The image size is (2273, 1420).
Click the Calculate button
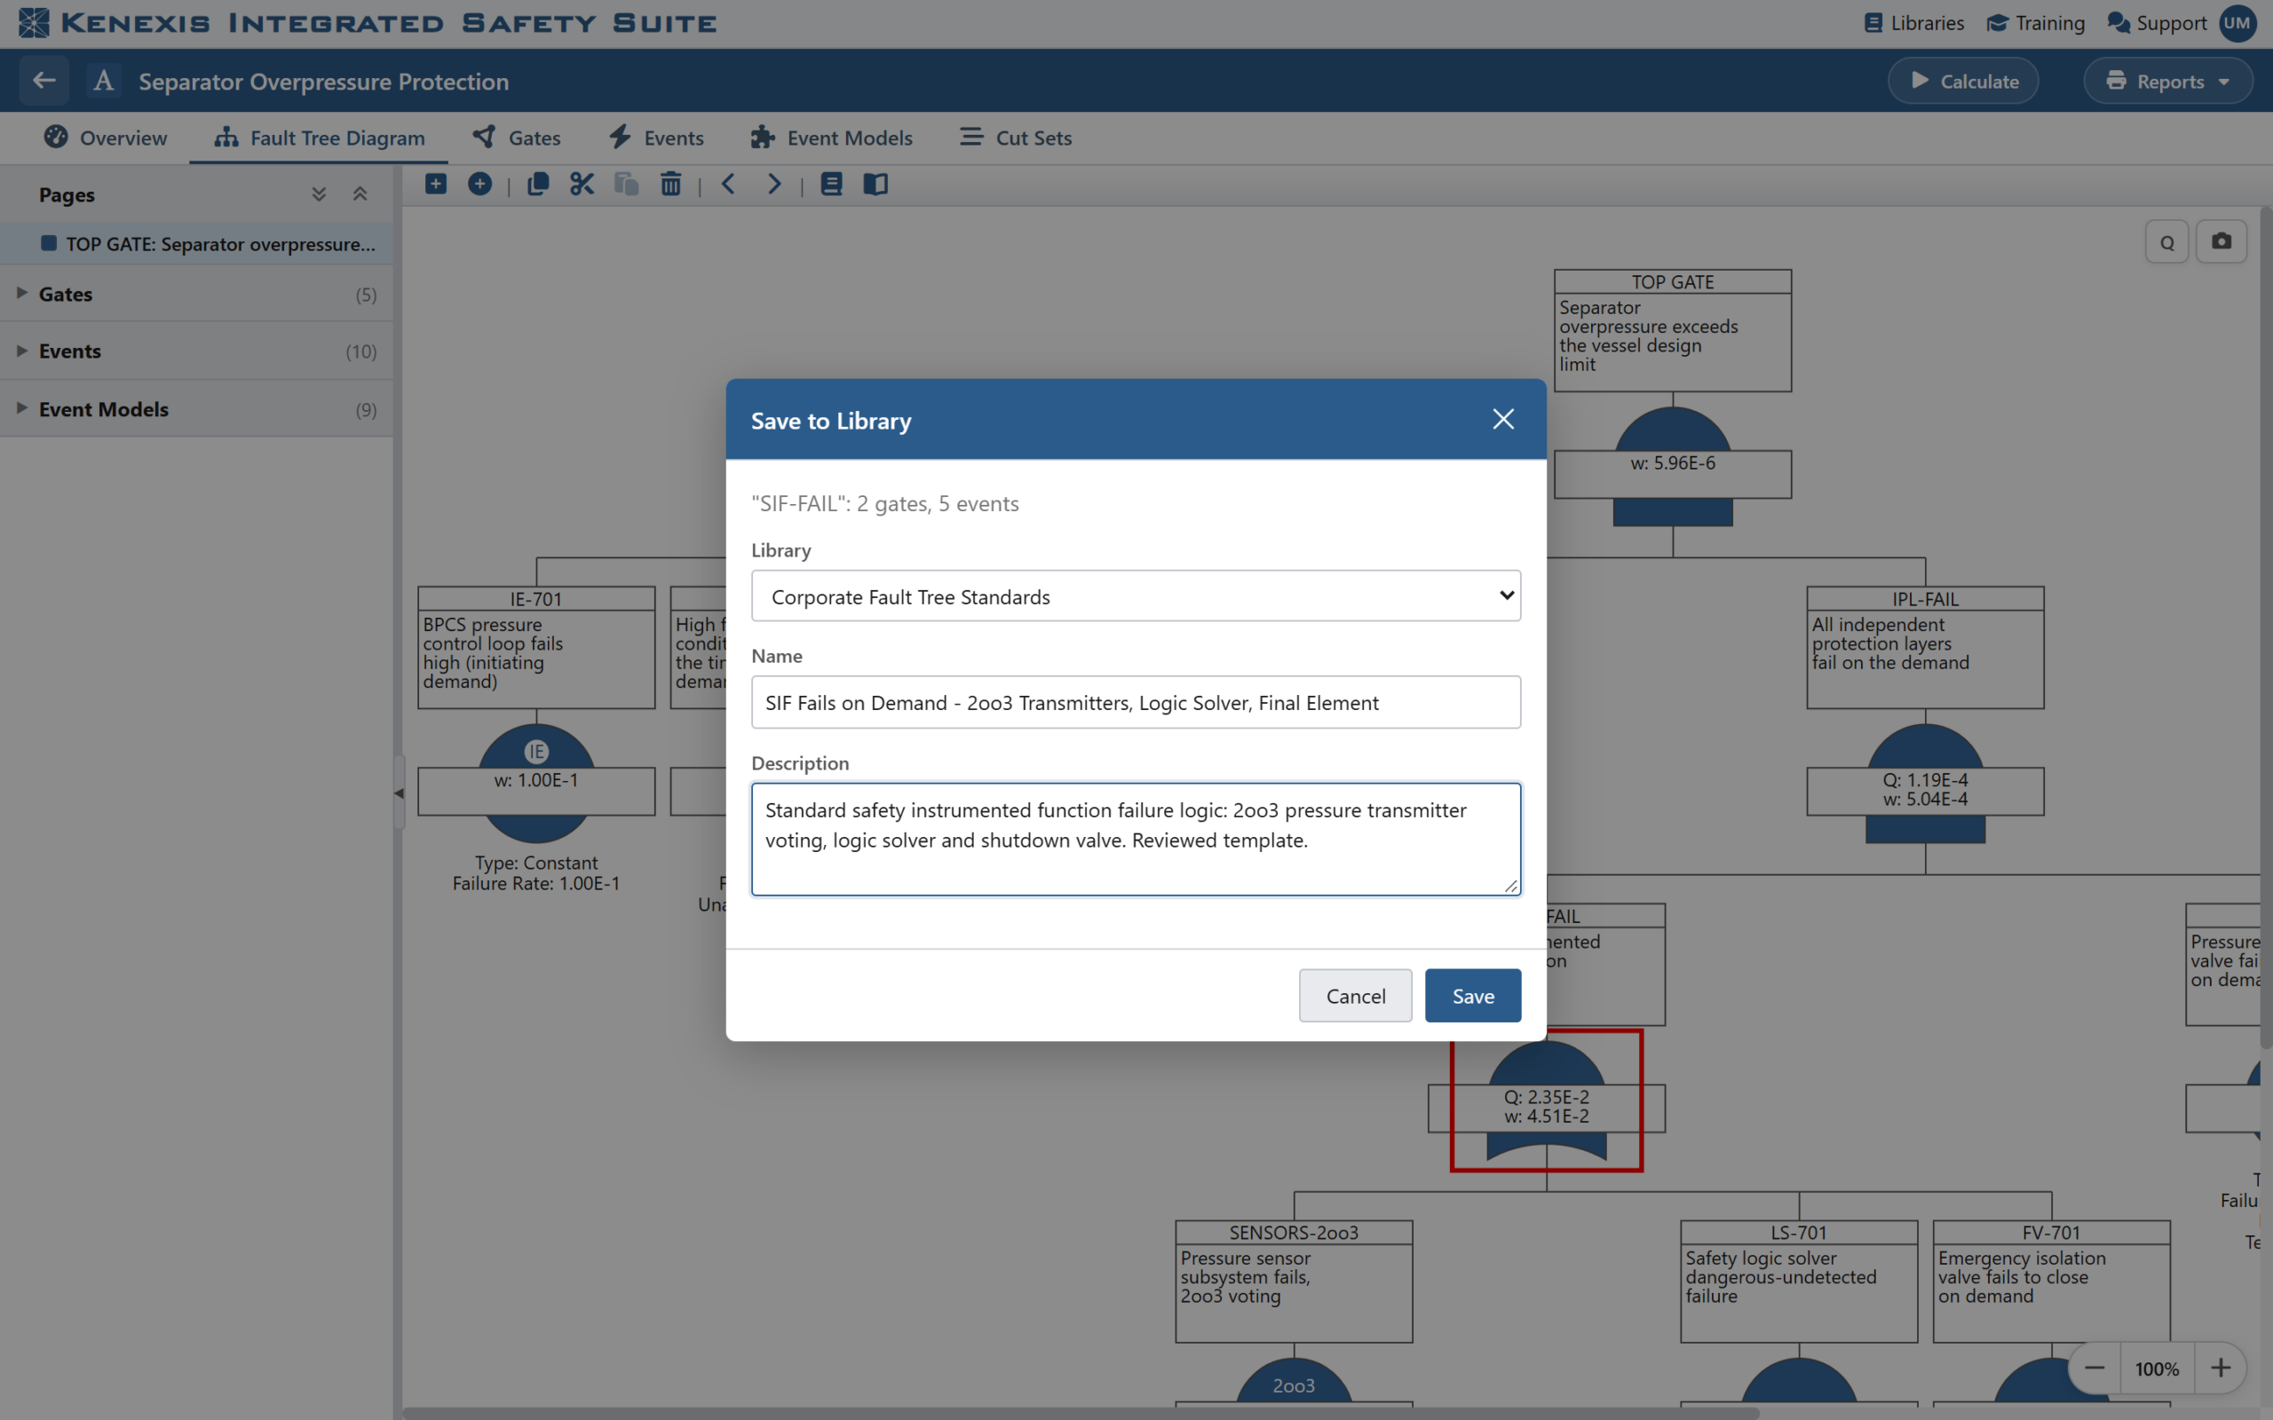tap(1963, 82)
